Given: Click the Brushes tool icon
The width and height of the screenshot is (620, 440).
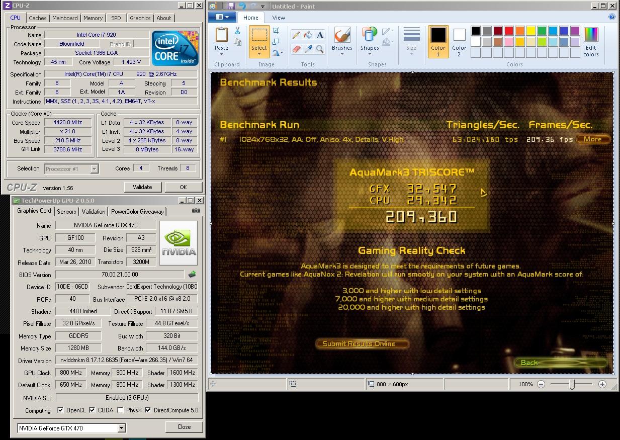Looking at the screenshot, I should 342,35.
